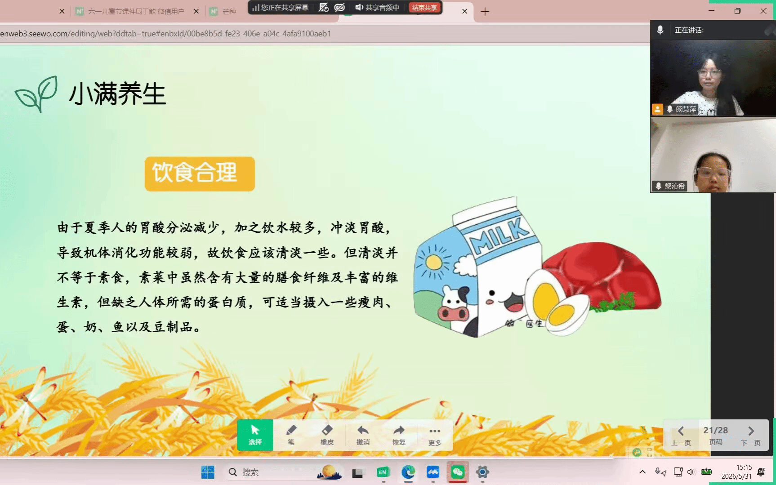Viewport: 776px width, 485px height.
Task: Open the gear Settings app in taskbar
Action: pyautogui.click(x=482, y=472)
